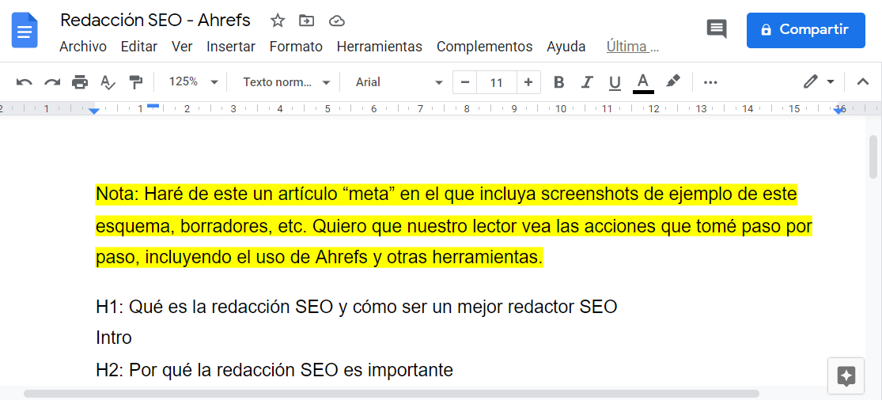The height and width of the screenshot is (400, 882).
Task: Open the Texto normal styles dropdown
Action: (x=286, y=82)
